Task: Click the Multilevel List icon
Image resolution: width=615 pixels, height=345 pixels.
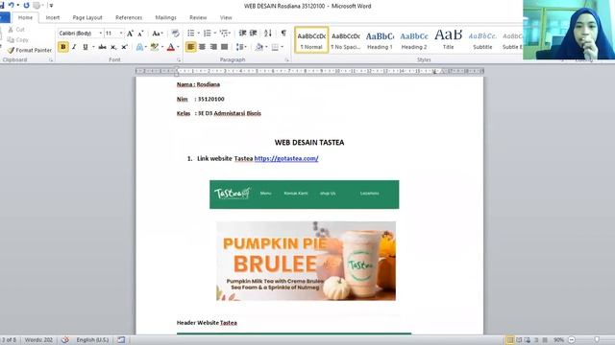Action: pyautogui.click(x=223, y=34)
